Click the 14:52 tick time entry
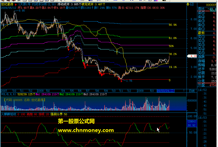 click(x=202, y=90)
